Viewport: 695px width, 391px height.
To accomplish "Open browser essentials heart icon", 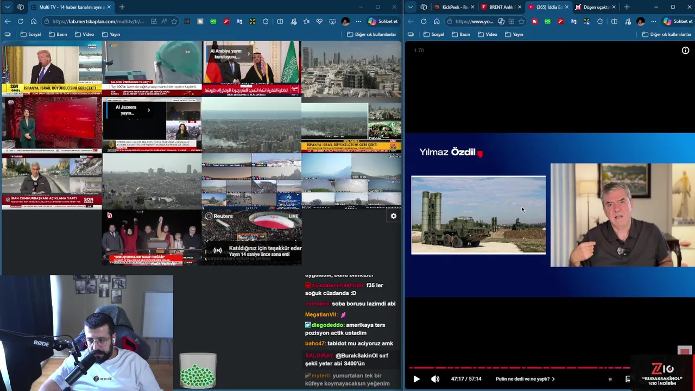I will pyautogui.click(x=319, y=21).
